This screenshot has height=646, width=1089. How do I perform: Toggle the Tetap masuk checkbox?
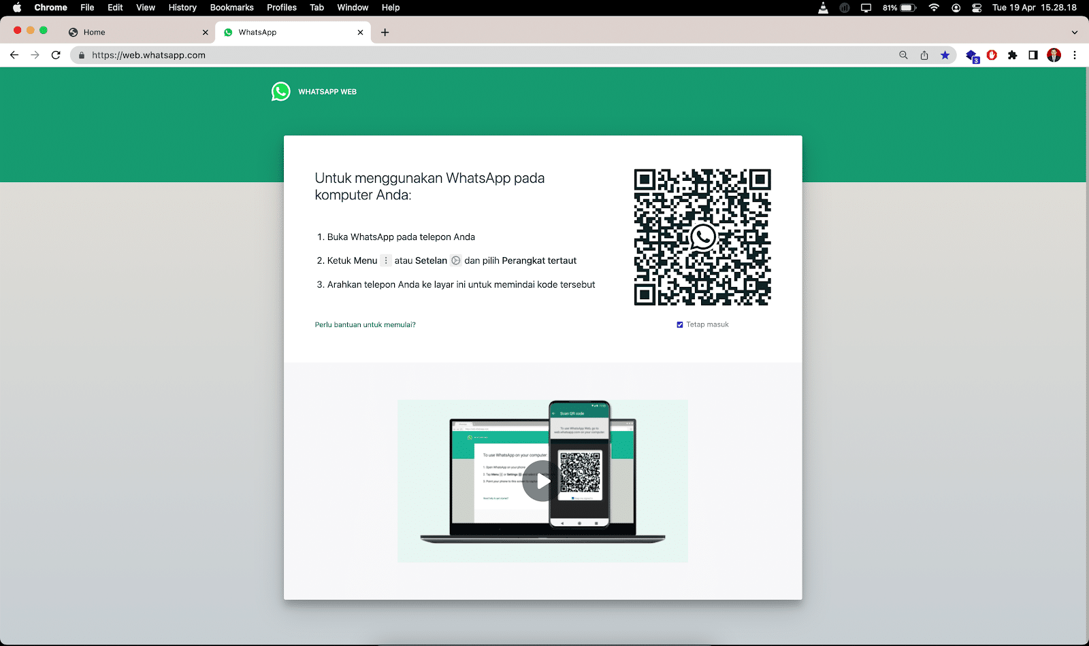(680, 324)
